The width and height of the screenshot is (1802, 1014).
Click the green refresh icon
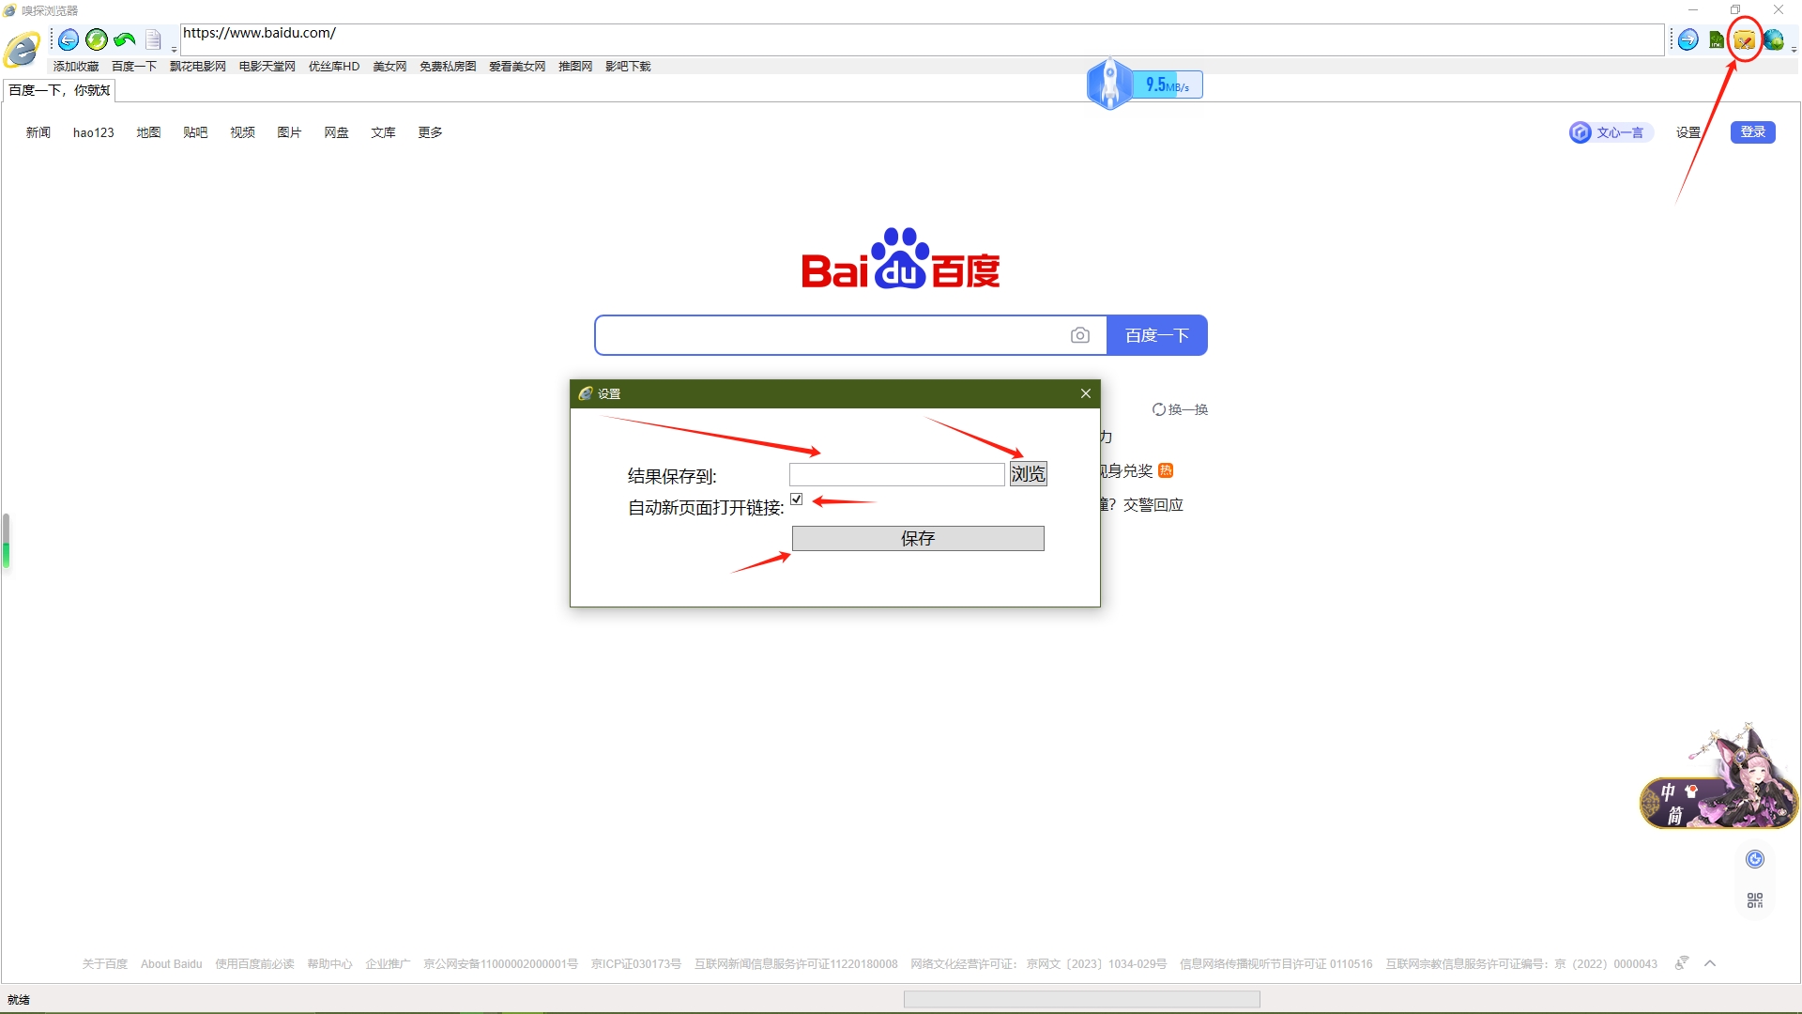pyautogui.click(x=97, y=39)
